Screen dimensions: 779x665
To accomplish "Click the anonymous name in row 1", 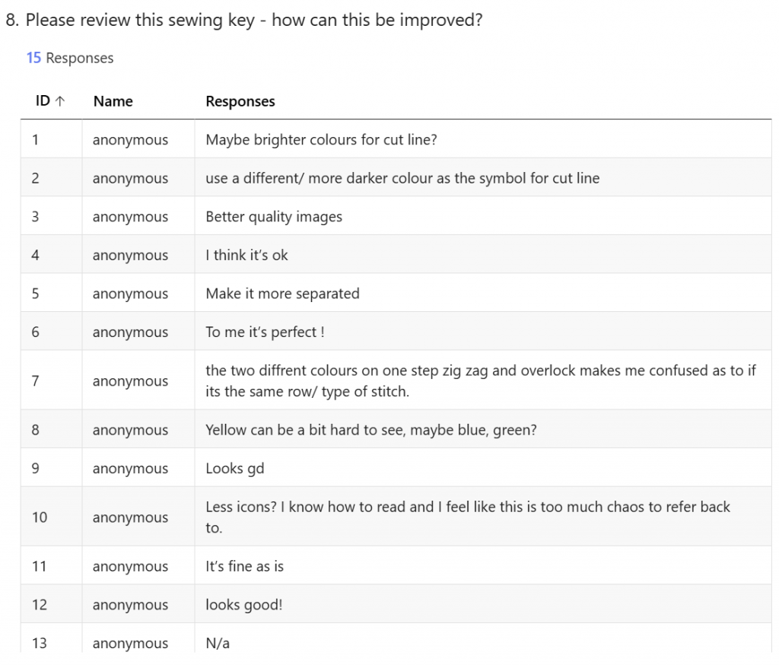I will tap(130, 140).
